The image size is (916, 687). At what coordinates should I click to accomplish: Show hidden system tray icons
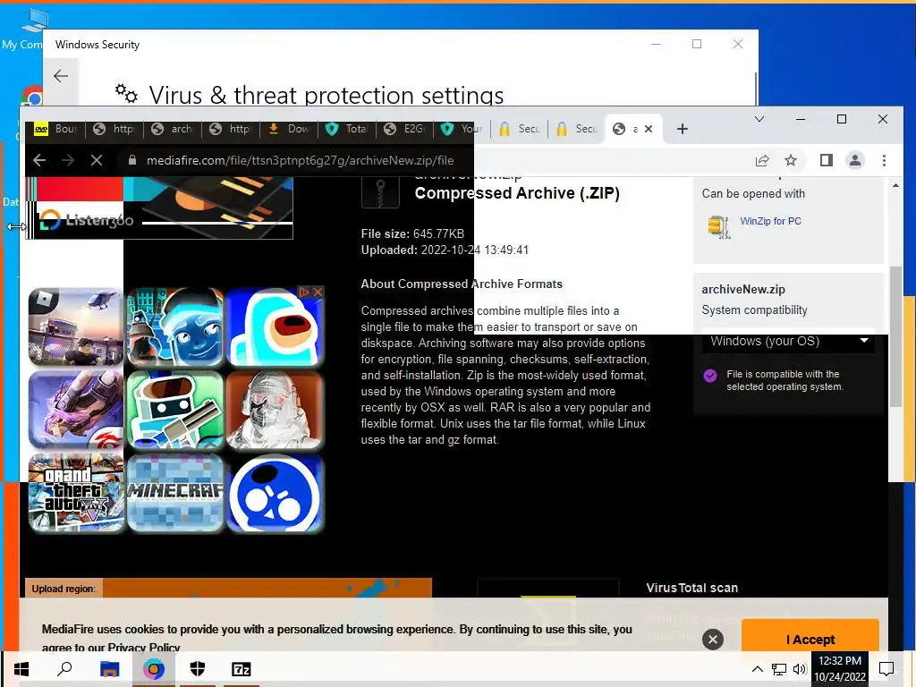click(x=757, y=669)
